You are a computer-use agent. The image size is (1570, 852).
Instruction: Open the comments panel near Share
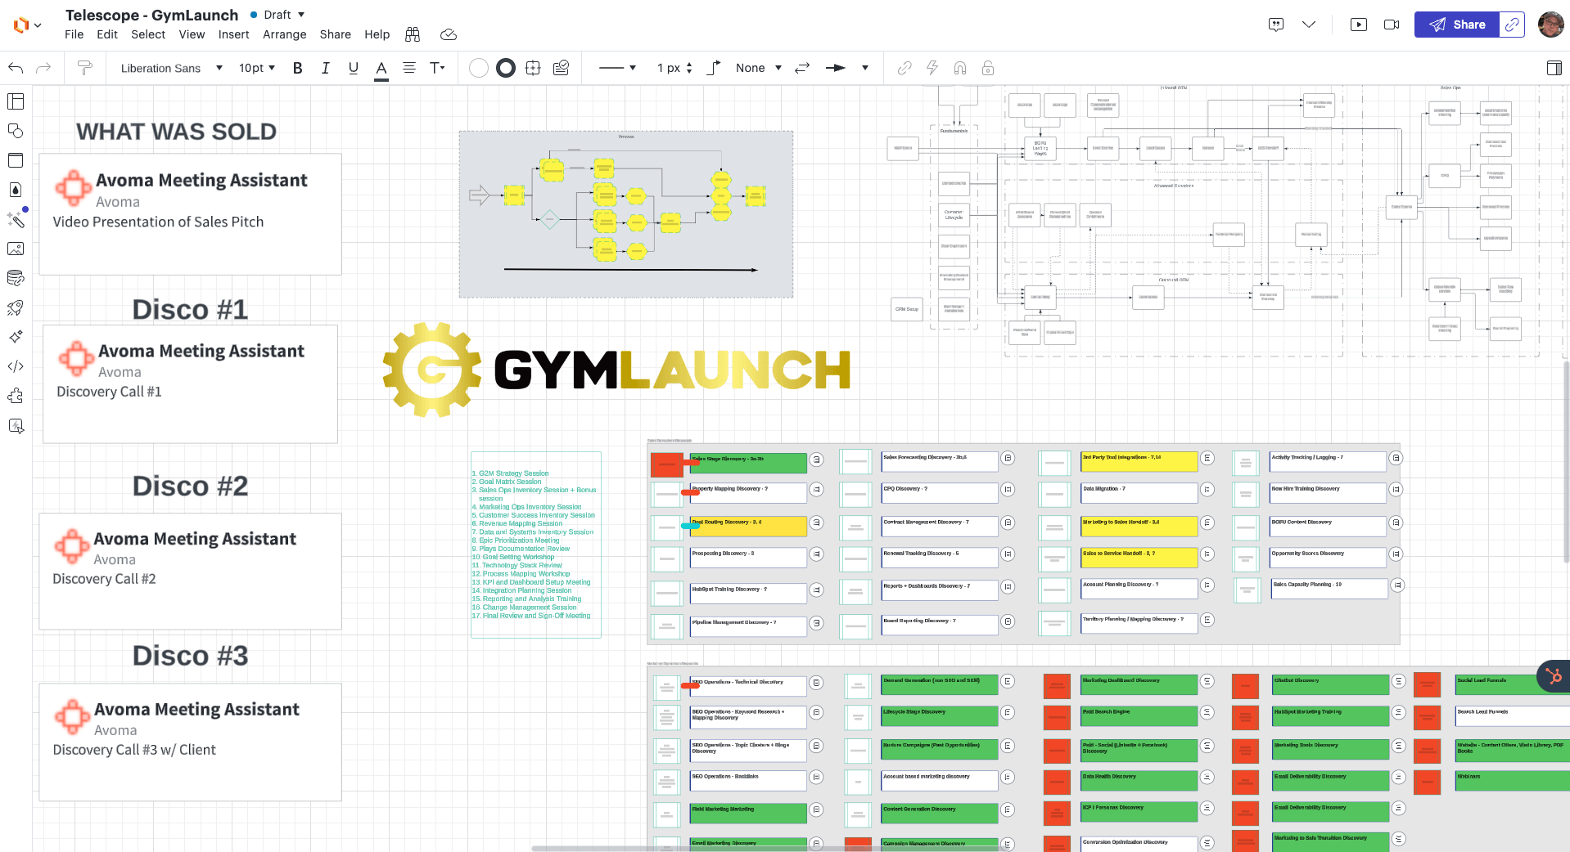tap(1275, 25)
